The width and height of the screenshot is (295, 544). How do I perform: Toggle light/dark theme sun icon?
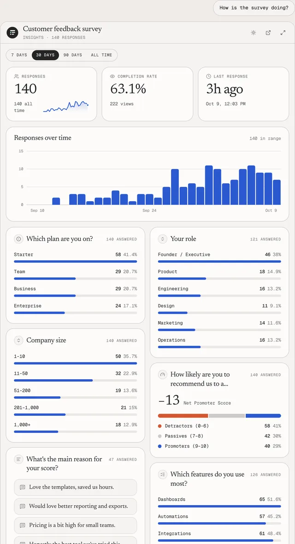click(254, 33)
